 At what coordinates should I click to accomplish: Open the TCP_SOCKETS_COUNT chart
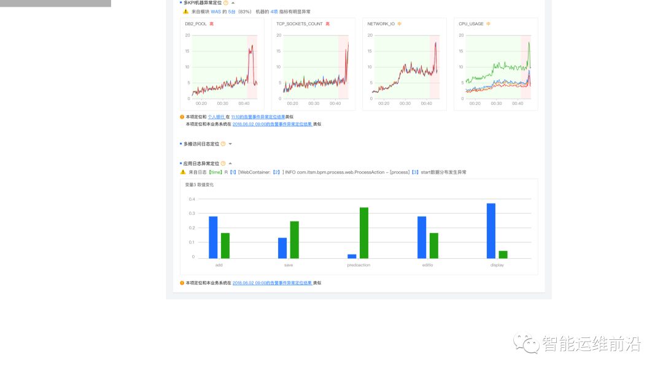coord(313,64)
